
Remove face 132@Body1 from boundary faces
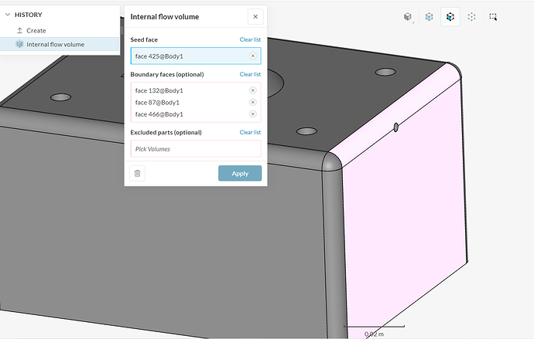253,90
